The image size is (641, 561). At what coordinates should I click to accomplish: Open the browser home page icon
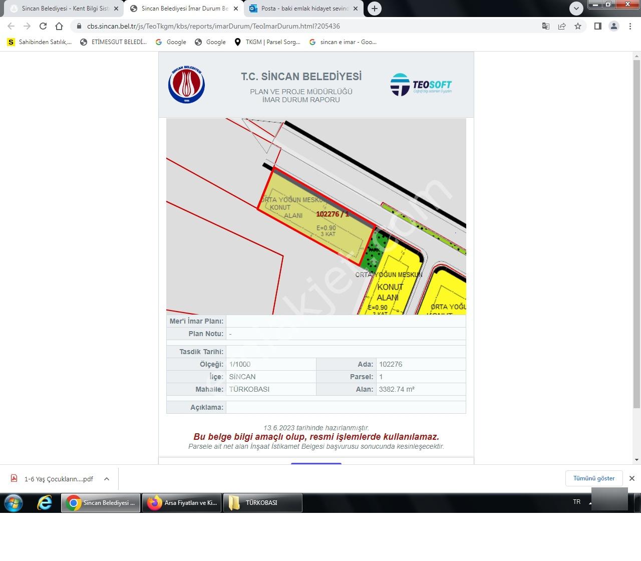59,26
